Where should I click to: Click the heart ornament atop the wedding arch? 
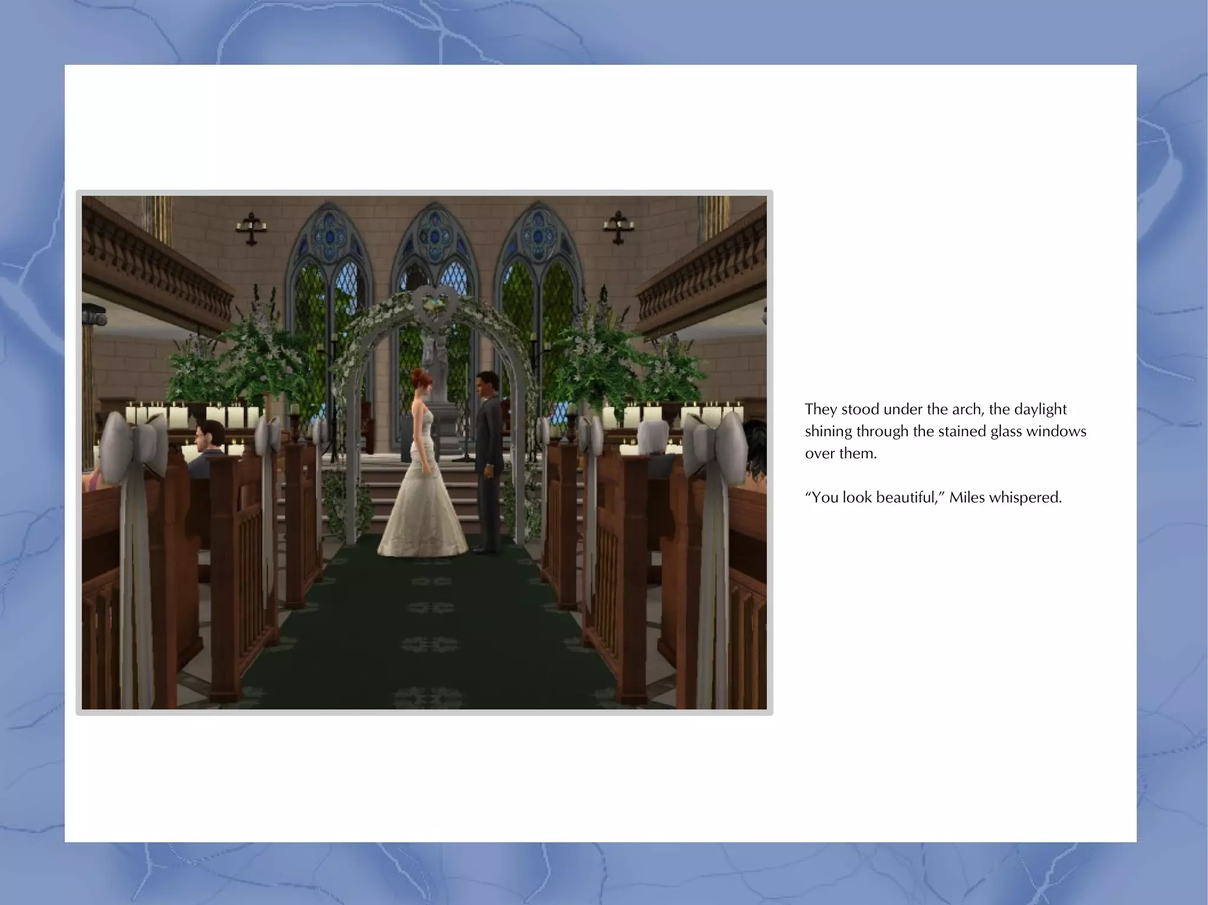(x=436, y=303)
